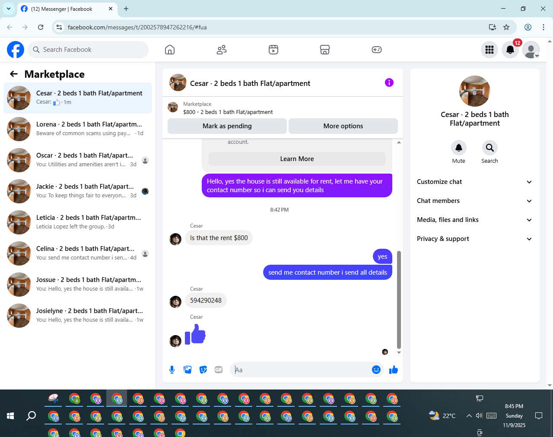Screen dimensions: 553x437
Task: Open Leticia conversation in list
Action: pyautogui.click(x=78, y=222)
